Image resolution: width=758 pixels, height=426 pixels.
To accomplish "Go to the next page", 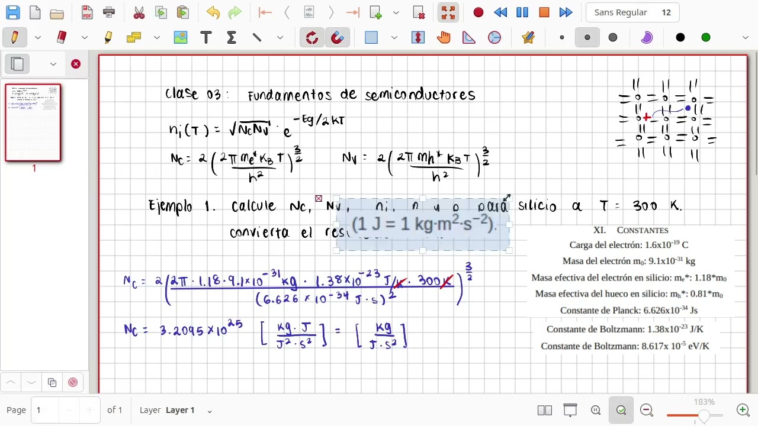I will point(331,12).
